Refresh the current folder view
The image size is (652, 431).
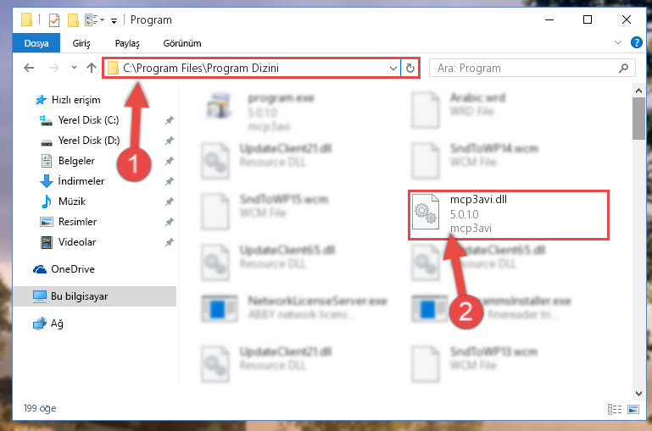[x=410, y=68]
